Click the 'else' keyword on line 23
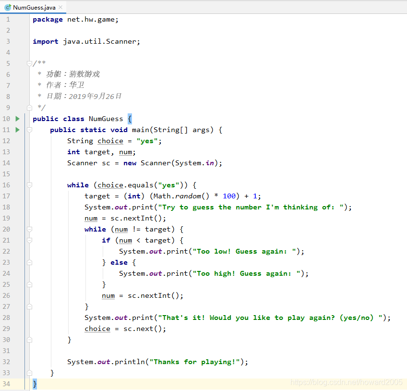 pos(119,263)
